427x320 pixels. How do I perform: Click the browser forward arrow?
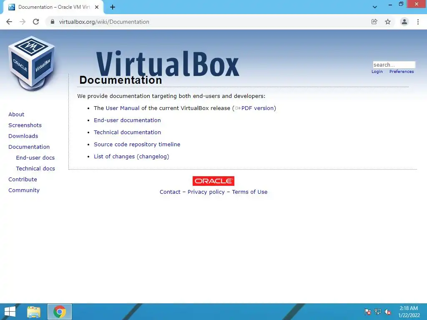(x=23, y=22)
